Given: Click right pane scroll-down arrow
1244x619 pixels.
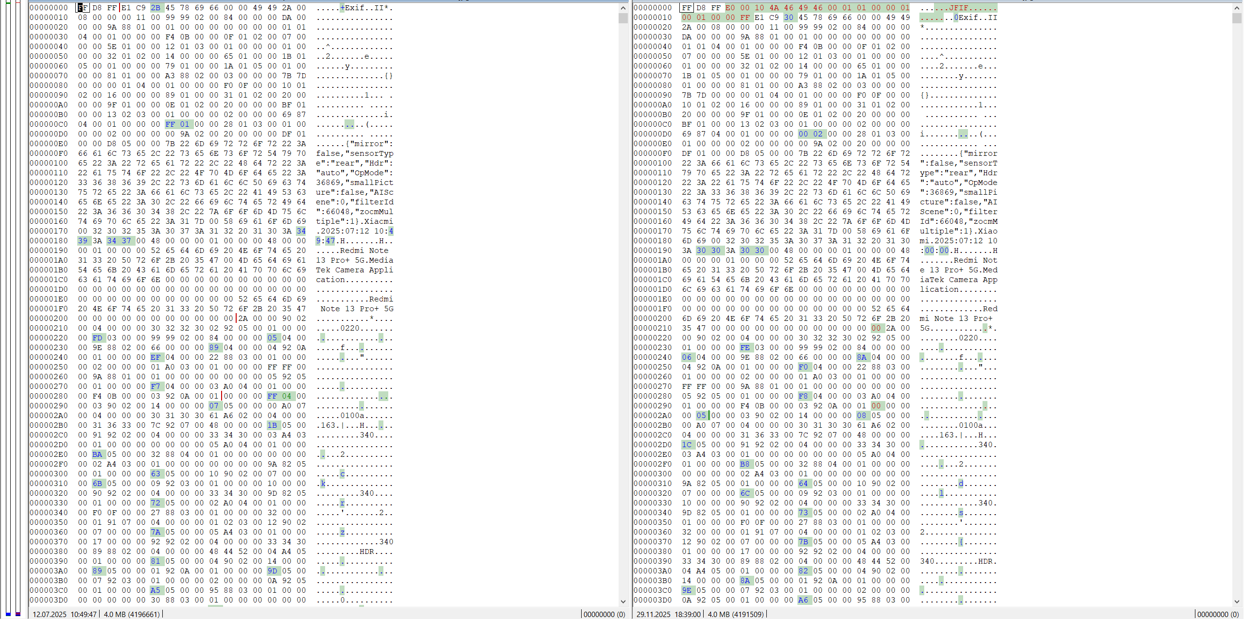Looking at the screenshot, I should [1237, 601].
